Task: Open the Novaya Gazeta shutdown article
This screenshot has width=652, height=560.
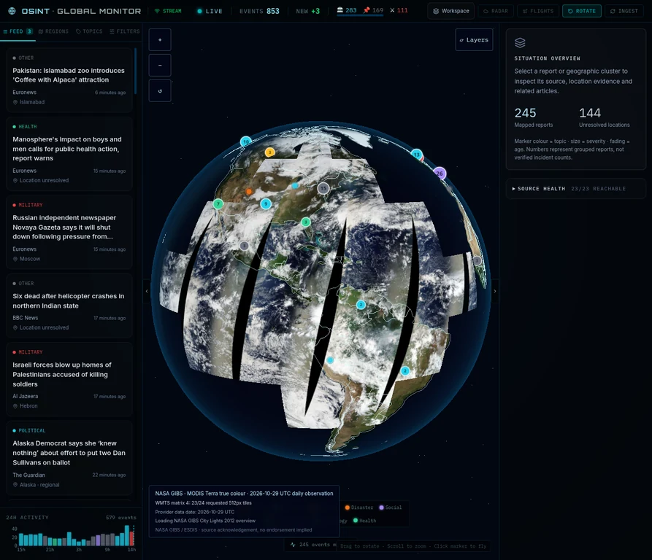Action: [x=69, y=232]
